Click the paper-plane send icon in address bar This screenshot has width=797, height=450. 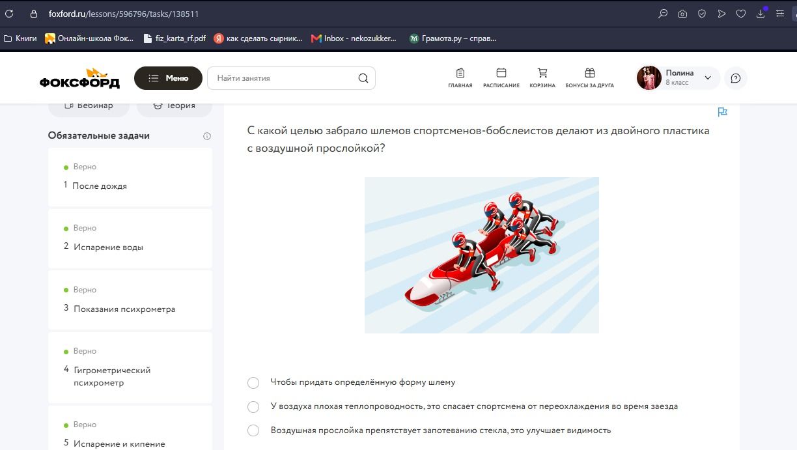[x=721, y=14]
